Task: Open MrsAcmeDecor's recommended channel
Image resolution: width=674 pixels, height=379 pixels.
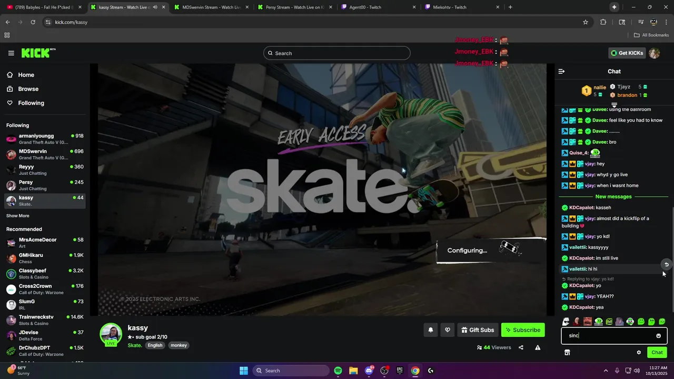Action: (45, 243)
